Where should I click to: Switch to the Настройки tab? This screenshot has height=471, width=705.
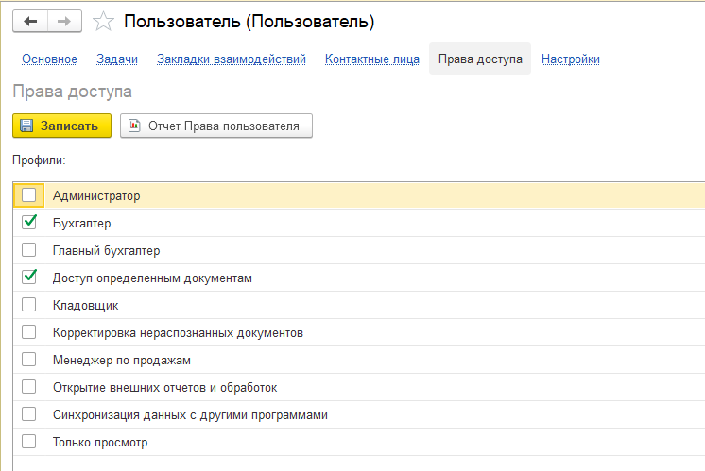click(571, 59)
